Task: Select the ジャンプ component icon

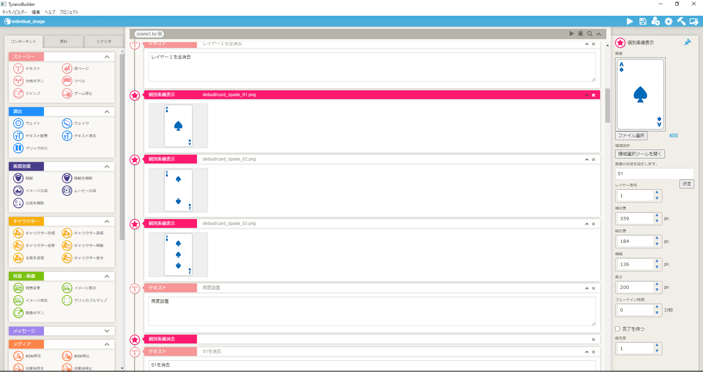Action: (x=18, y=93)
